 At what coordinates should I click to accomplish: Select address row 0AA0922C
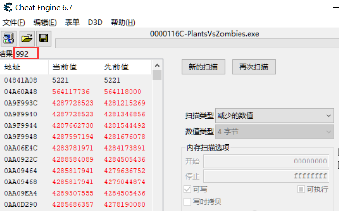tap(76, 159)
